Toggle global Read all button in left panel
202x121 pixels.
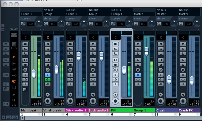tap(6, 60)
